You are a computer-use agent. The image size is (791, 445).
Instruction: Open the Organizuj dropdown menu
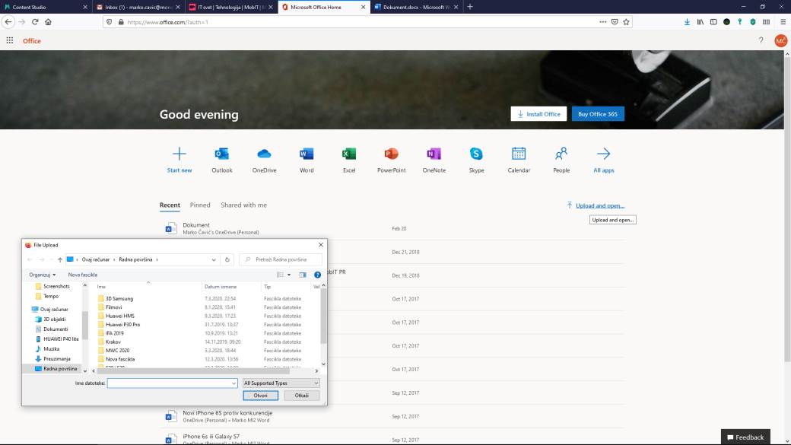coord(43,275)
